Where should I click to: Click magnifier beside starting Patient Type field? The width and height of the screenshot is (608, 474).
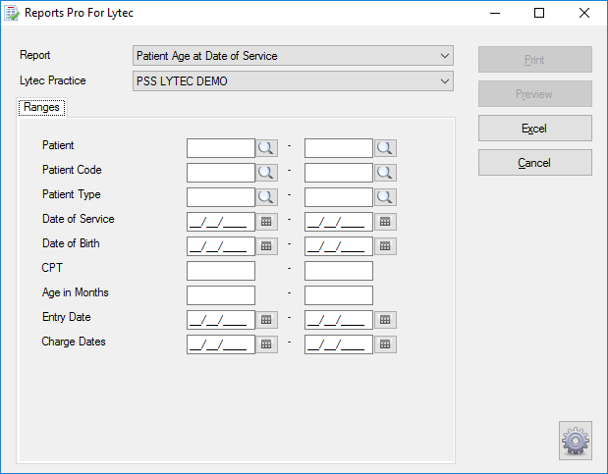pos(266,197)
